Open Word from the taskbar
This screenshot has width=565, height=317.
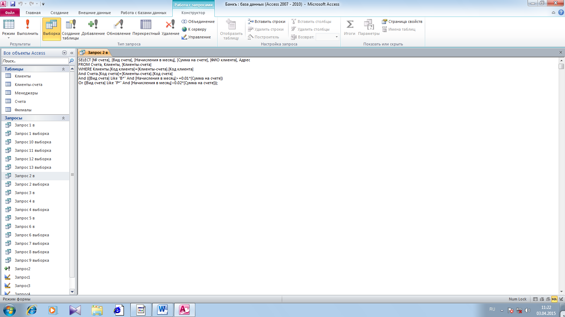(x=162, y=310)
